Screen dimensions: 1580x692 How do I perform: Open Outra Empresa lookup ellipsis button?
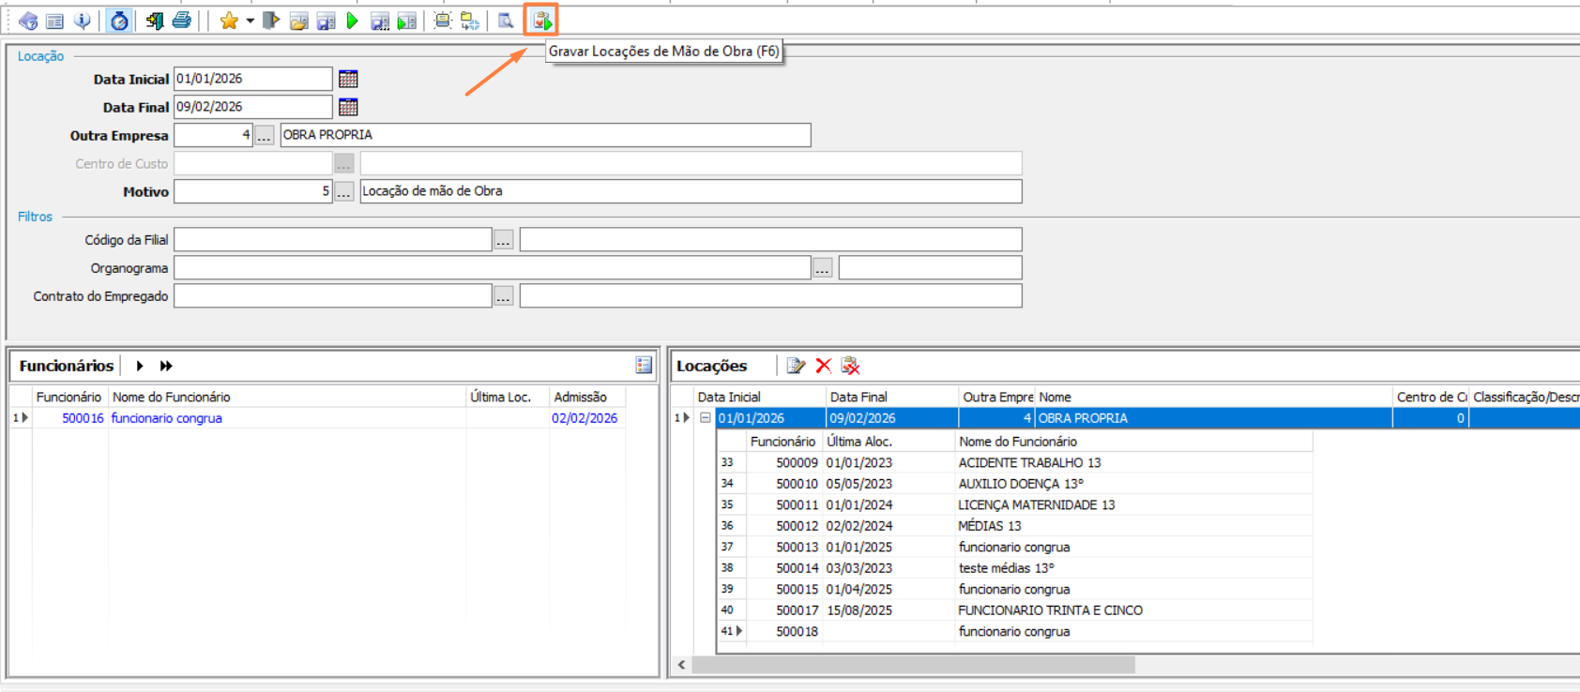click(x=265, y=136)
